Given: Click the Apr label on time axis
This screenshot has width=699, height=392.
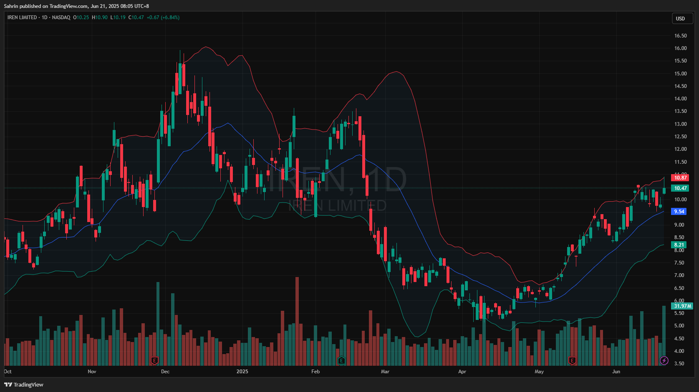Looking at the screenshot, I should click(462, 372).
